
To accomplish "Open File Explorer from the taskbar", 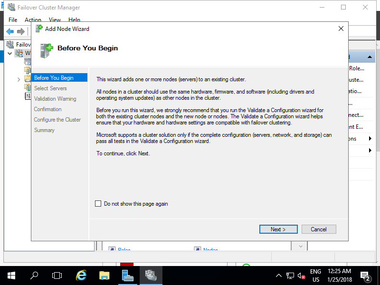I will pyautogui.click(x=104, y=275).
